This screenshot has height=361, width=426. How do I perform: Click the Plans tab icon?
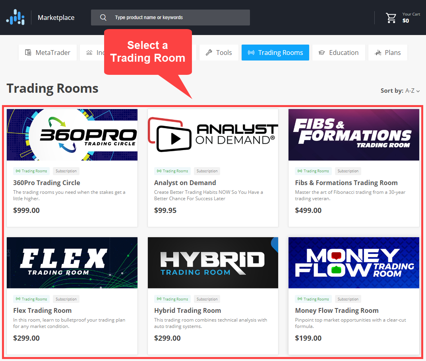pyautogui.click(x=378, y=53)
